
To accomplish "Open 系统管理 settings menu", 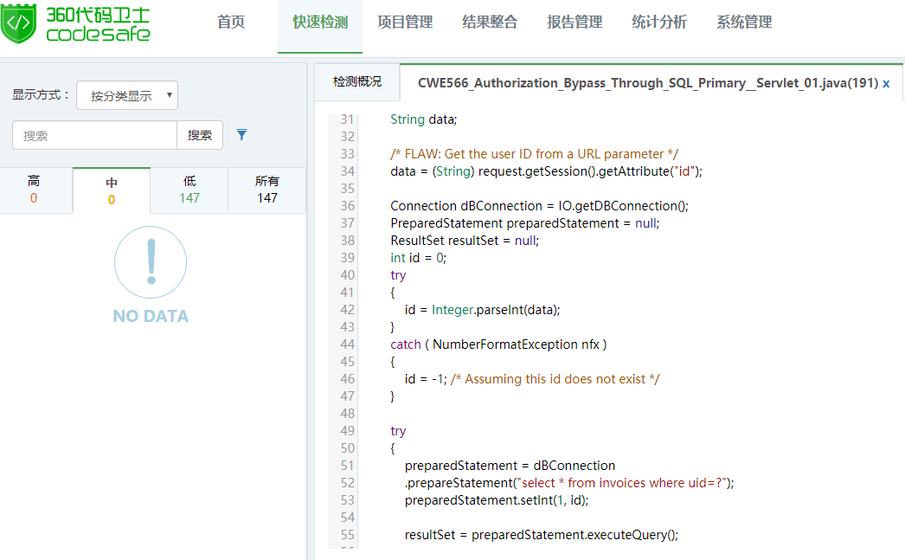I will click(744, 23).
